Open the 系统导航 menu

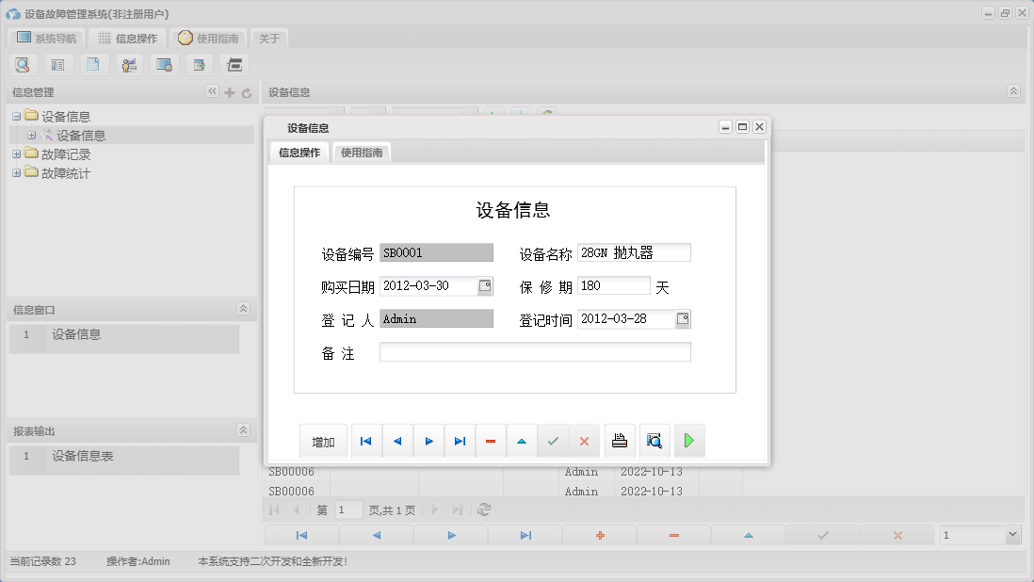45,38
